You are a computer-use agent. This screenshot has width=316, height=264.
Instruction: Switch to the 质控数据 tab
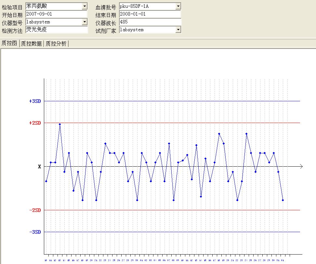point(31,44)
